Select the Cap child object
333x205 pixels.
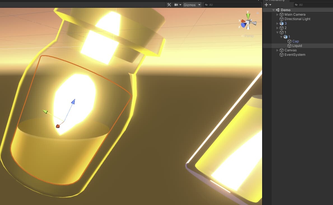click(x=295, y=41)
